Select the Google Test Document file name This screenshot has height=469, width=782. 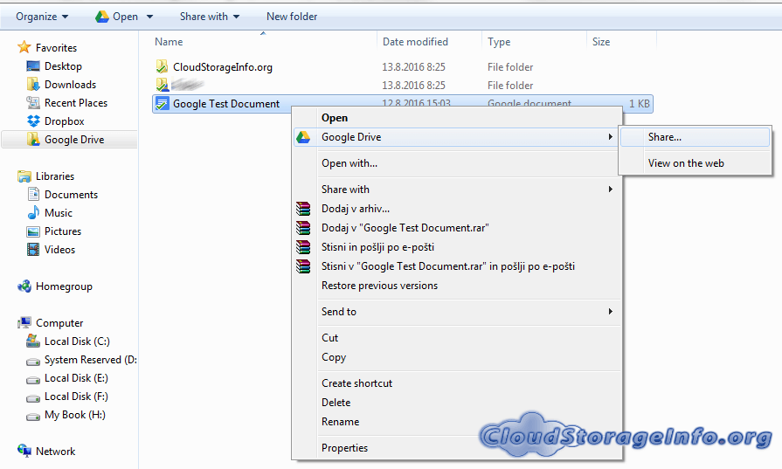[x=226, y=104]
